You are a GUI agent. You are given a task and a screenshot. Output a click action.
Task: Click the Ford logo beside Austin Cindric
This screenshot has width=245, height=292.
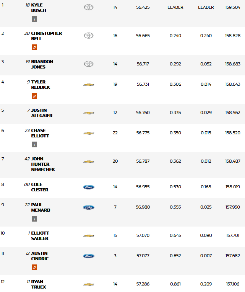tap(89, 256)
